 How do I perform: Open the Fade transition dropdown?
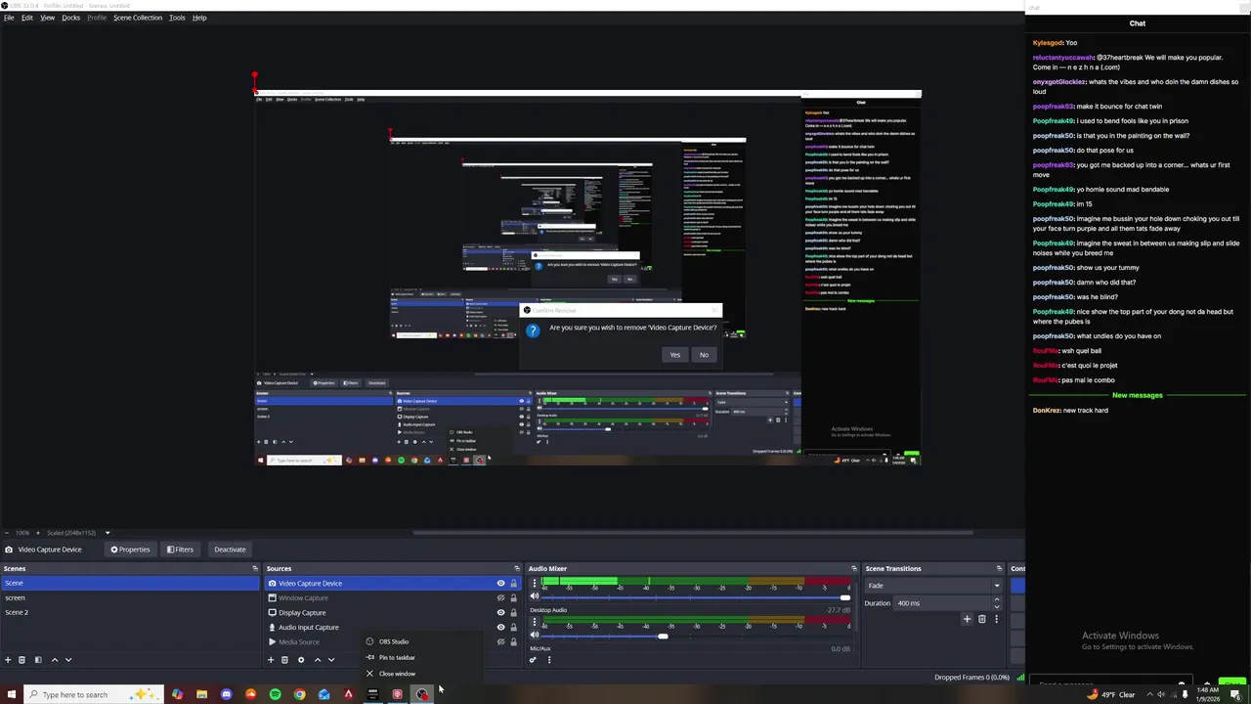point(933,586)
